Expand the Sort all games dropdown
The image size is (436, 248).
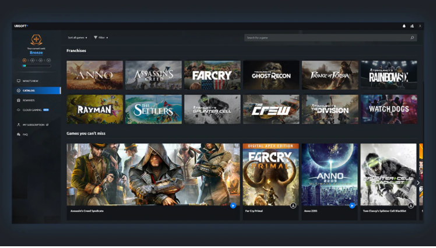78,38
